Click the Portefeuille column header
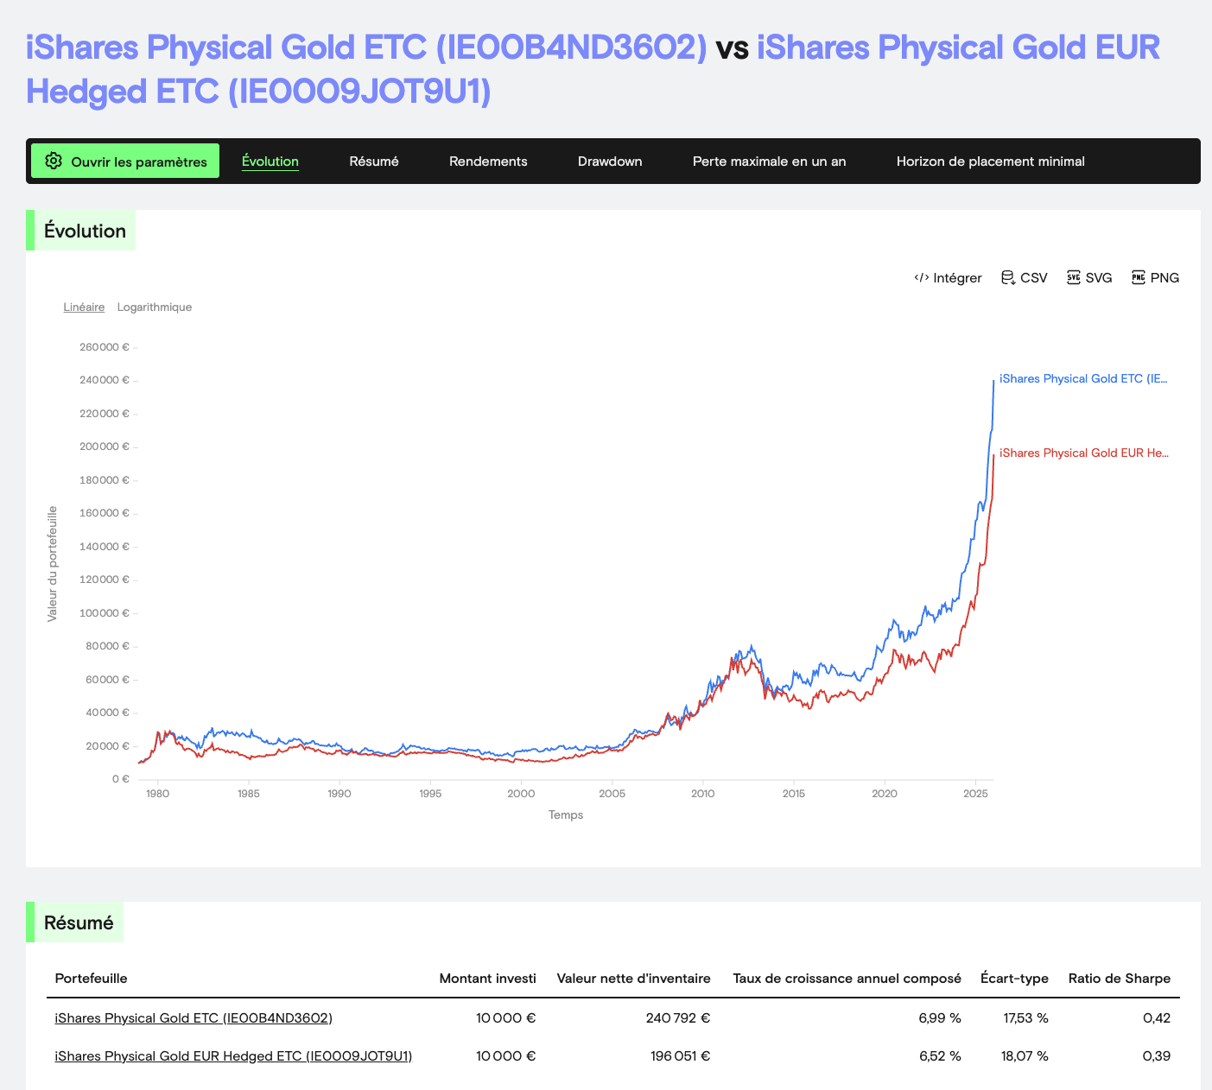The width and height of the screenshot is (1212, 1090). [91, 979]
